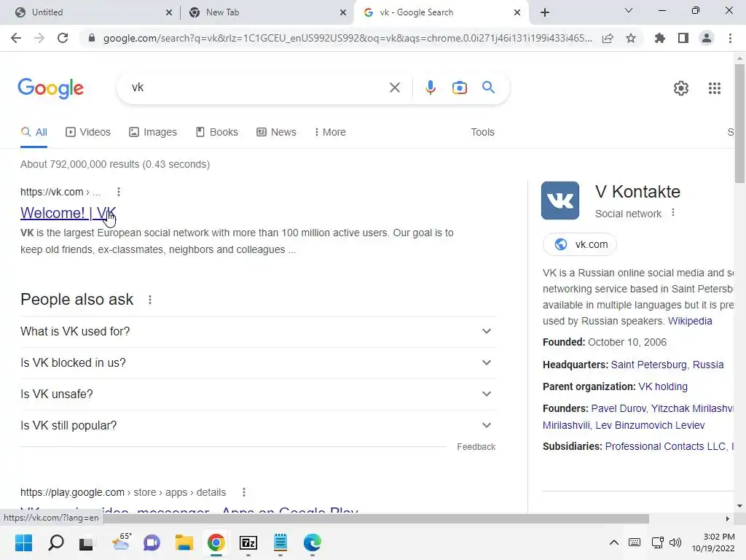
Task: Close the New Tab tab
Action: pos(343,12)
